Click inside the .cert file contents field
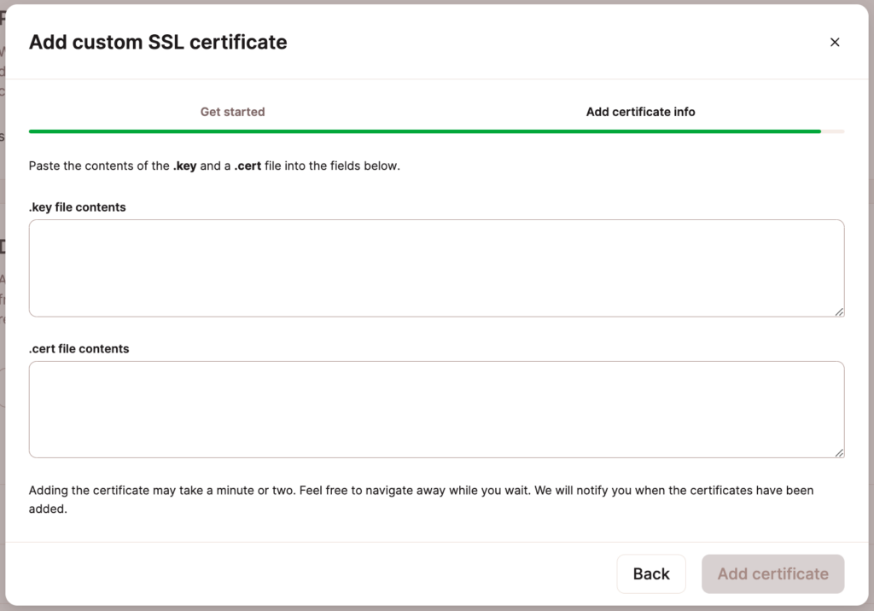 point(435,408)
